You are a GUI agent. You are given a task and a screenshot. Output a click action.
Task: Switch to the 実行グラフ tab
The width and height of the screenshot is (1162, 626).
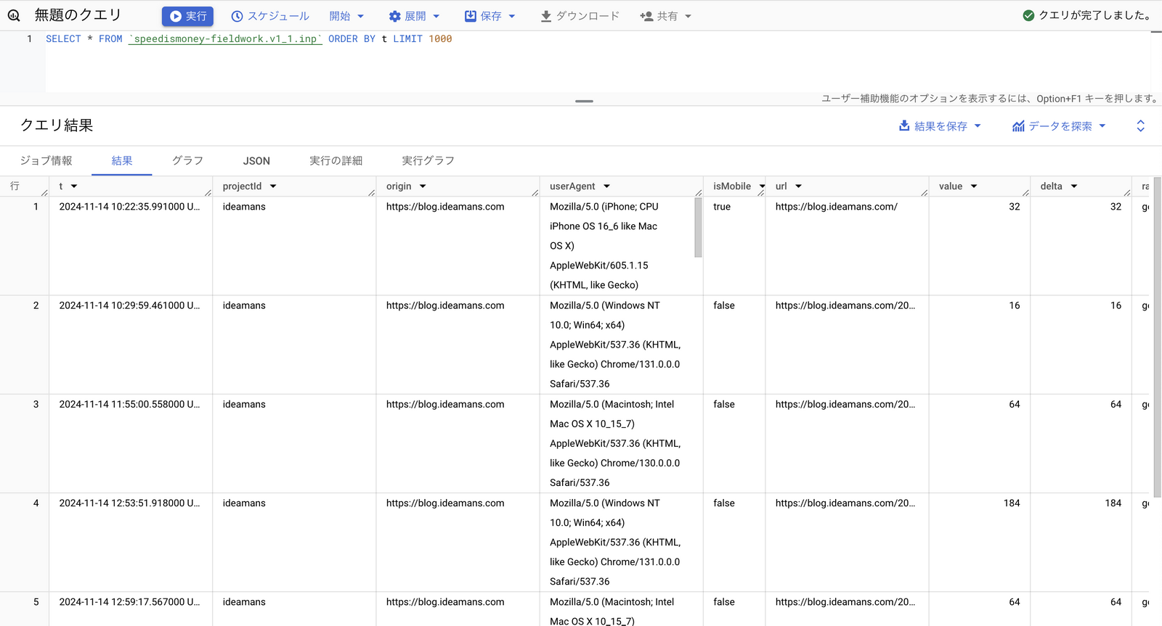click(428, 160)
